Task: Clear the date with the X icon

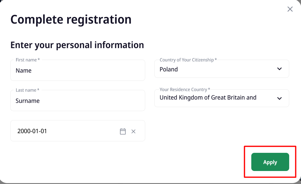Action: pyautogui.click(x=133, y=131)
